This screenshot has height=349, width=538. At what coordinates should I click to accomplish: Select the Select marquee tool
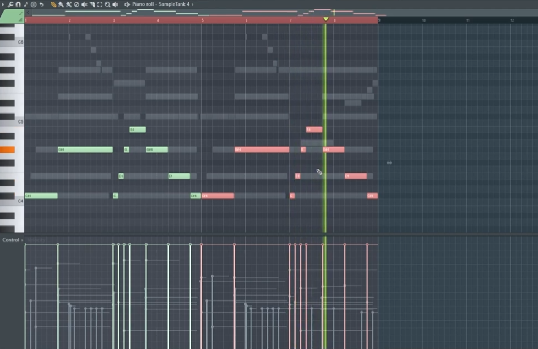(x=100, y=4)
